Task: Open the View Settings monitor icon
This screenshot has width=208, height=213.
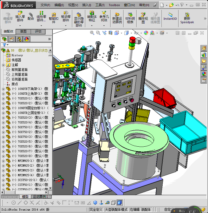Action: coord(162,33)
